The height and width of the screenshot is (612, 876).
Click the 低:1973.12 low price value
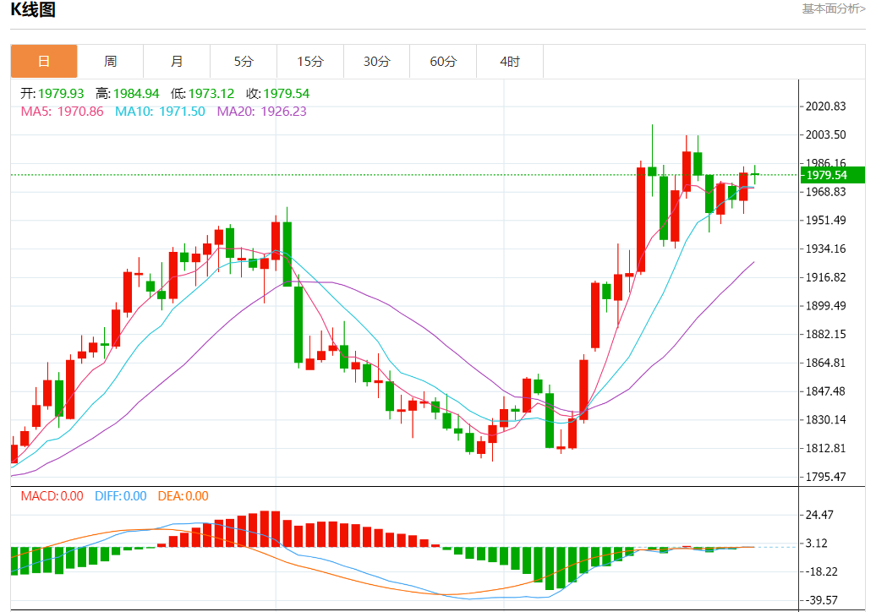(x=202, y=93)
